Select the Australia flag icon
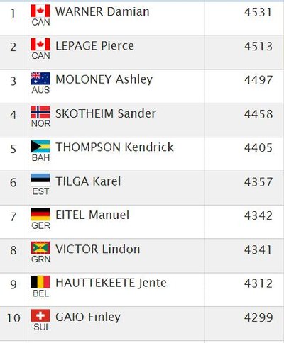This screenshot has height=343, width=284. pos(40,79)
